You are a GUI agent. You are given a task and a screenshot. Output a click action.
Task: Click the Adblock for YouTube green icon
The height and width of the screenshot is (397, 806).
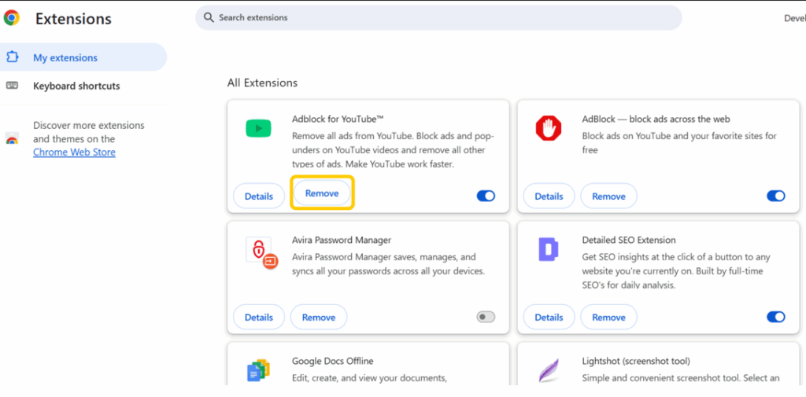click(258, 128)
